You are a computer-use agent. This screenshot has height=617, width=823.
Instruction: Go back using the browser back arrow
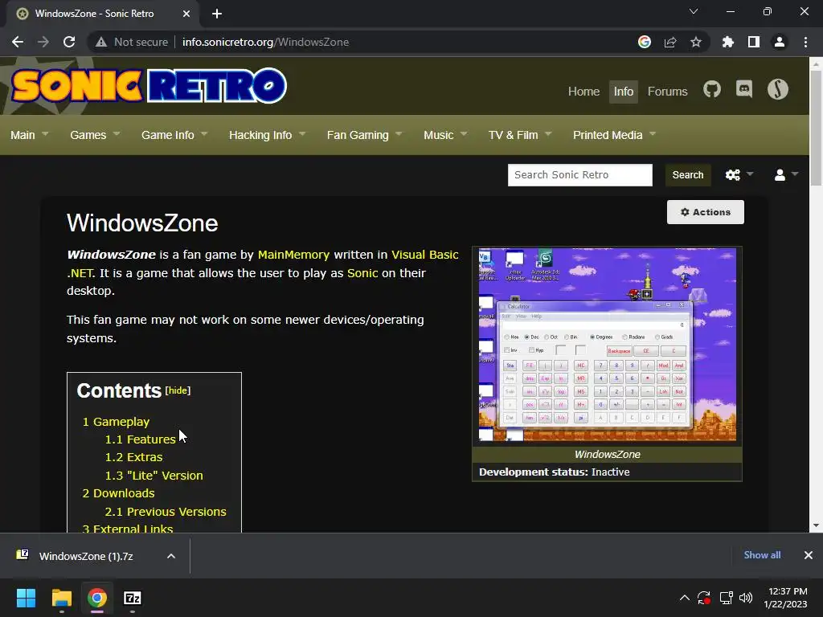pos(18,42)
